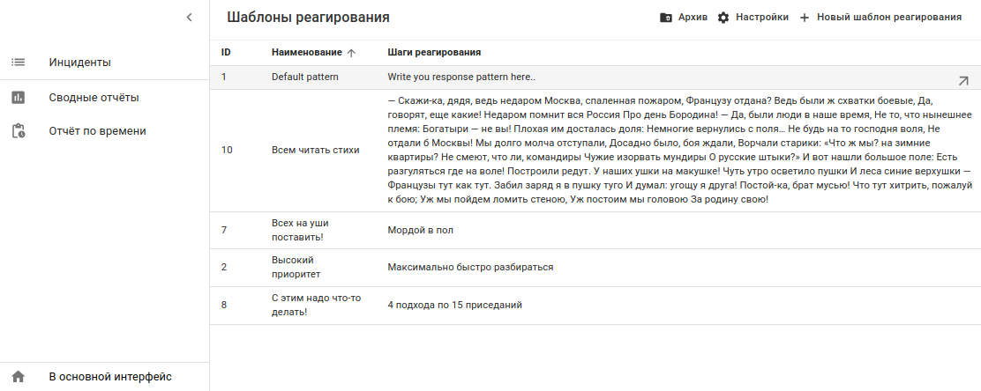The height and width of the screenshot is (391, 981).
Task: Click the Архив folder icon
Action: (x=666, y=18)
